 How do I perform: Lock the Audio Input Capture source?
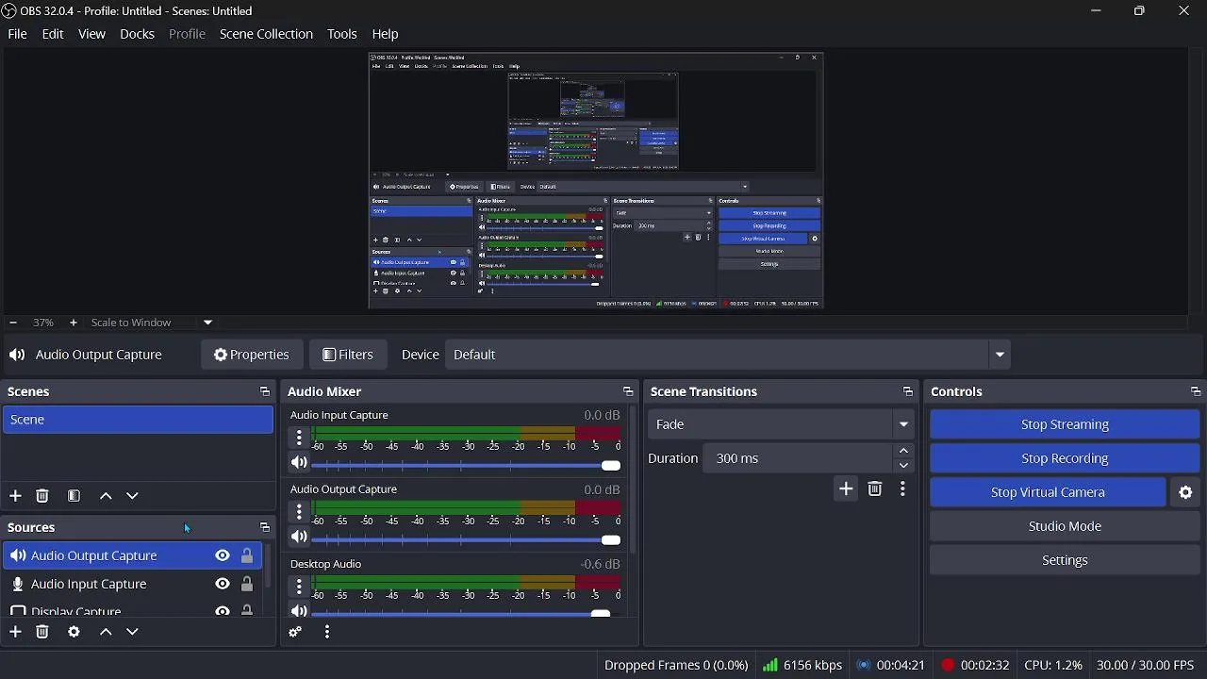(247, 584)
